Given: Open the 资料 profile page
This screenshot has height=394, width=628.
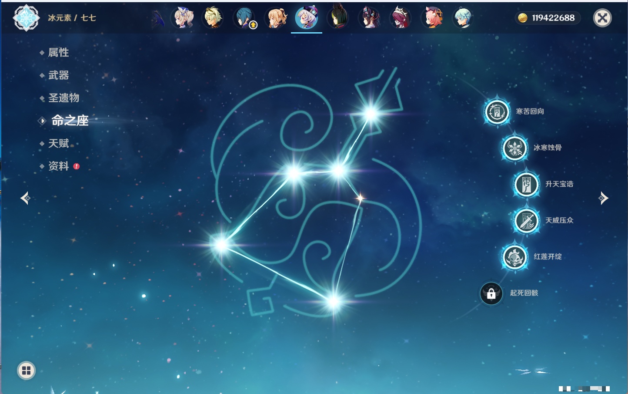Looking at the screenshot, I should (58, 166).
